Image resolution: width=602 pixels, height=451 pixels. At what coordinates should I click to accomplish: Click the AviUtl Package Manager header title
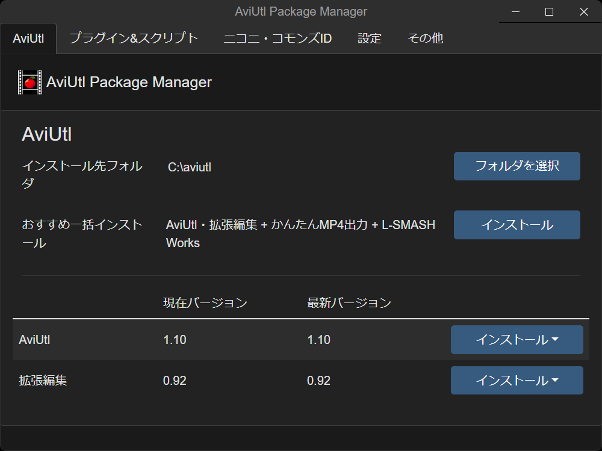129,82
